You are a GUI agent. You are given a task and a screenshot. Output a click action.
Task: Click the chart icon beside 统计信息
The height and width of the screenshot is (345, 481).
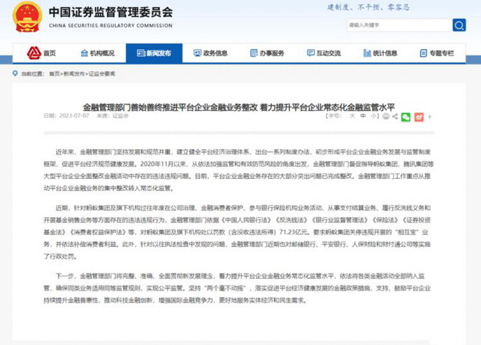tap(367, 53)
